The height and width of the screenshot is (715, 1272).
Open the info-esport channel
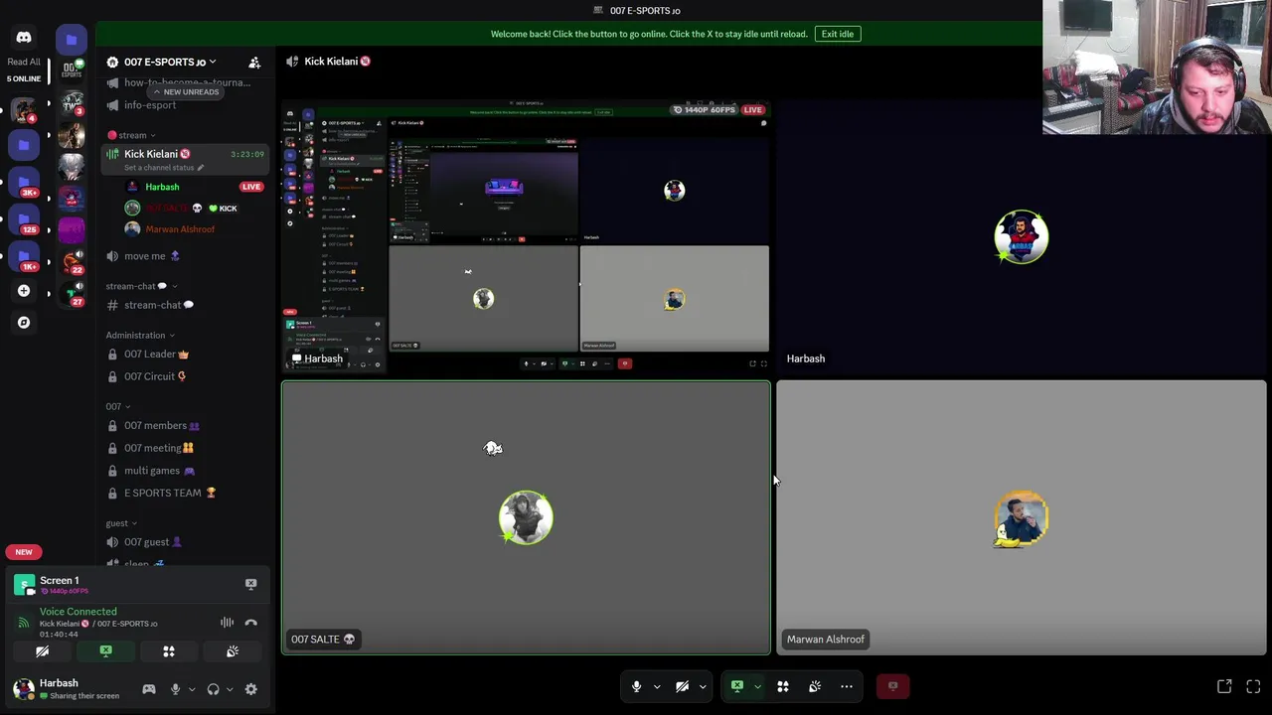(x=185, y=105)
